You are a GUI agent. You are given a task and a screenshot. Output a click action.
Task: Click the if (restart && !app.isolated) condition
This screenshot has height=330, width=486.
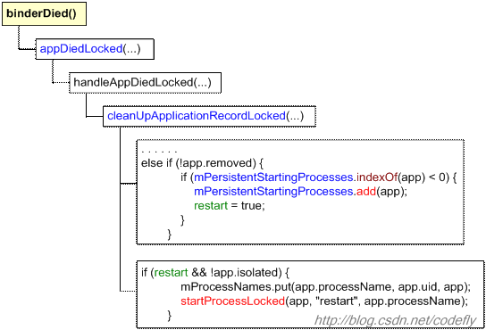click(x=215, y=273)
